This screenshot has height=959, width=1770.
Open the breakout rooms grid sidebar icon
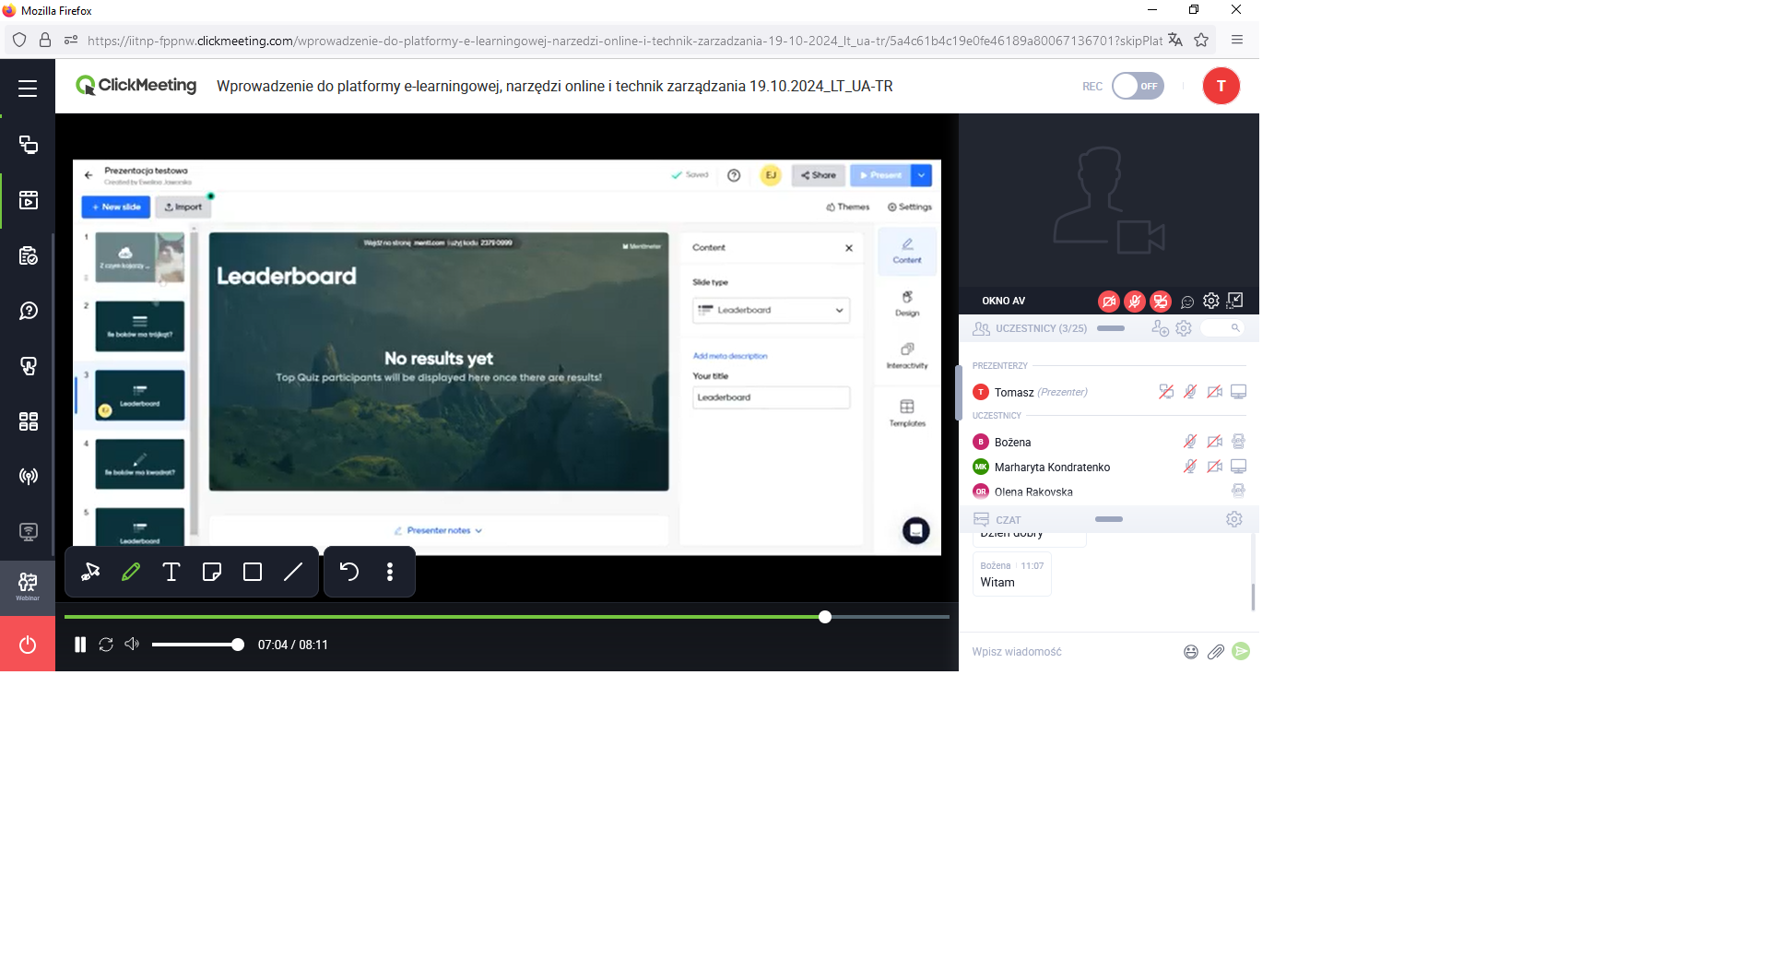coord(29,421)
